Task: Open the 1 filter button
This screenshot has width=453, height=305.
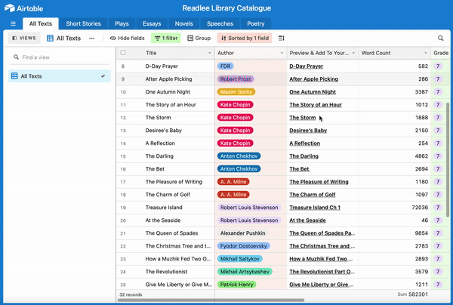Action: [x=166, y=38]
